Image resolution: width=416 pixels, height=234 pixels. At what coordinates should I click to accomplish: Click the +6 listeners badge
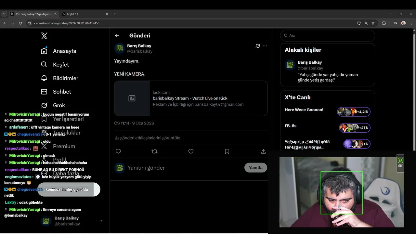coord(357,144)
